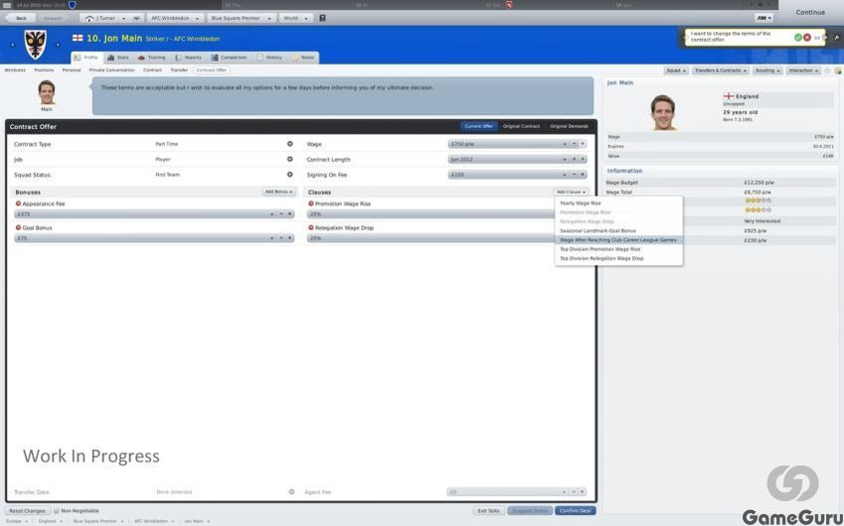Screen dimensions: 844x526
Task: Tick the Non-Negotiable checkbox
Action: click(x=57, y=511)
